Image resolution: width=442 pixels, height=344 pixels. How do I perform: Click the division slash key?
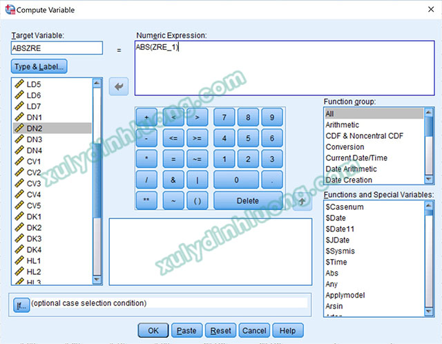point(146,180)
